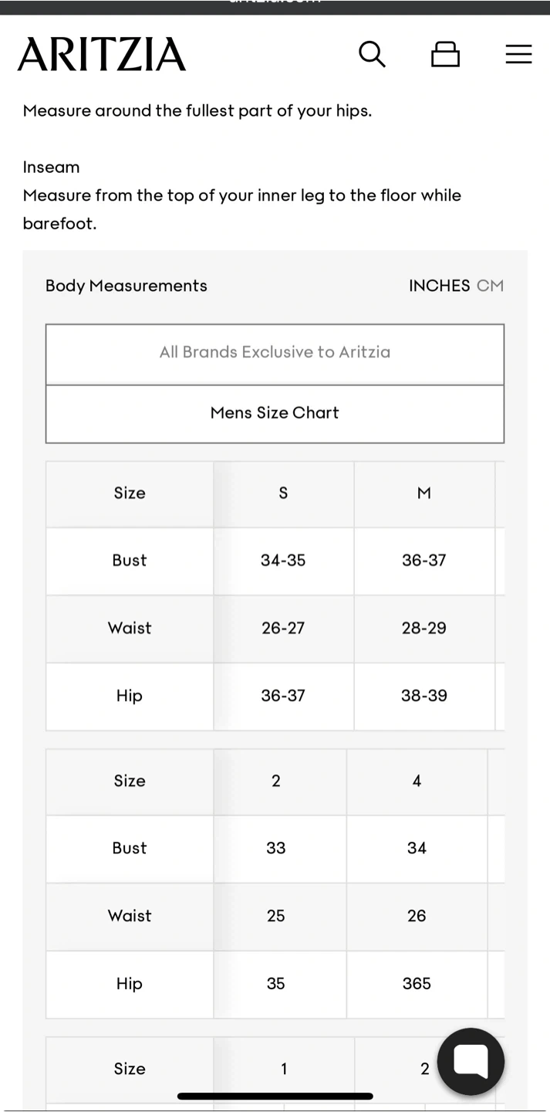Select the Mens Size Chart tab
Viewport: 550px width, 1112px height.
coord(275,413)
